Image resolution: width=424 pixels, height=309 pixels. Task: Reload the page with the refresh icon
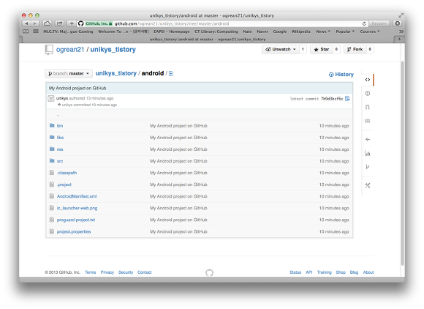(364, 23)
